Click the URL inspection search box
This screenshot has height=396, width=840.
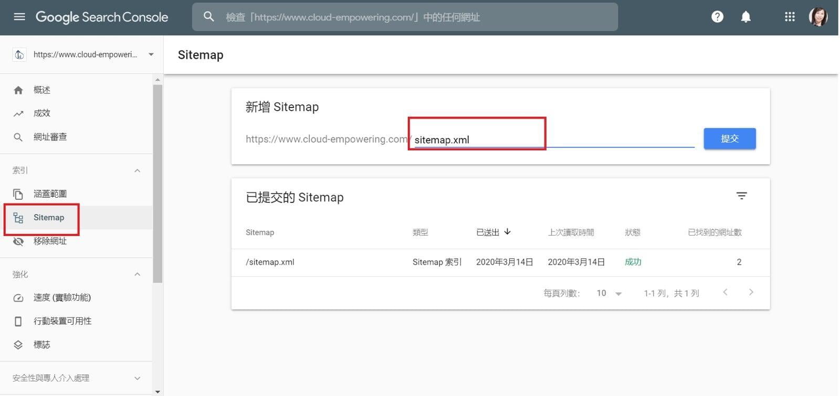tap(405, 17)
